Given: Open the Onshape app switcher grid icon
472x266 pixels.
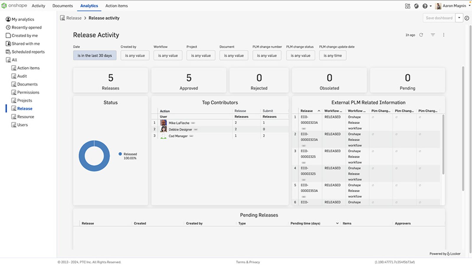Looking at the screenshot, I should point(408,6).
